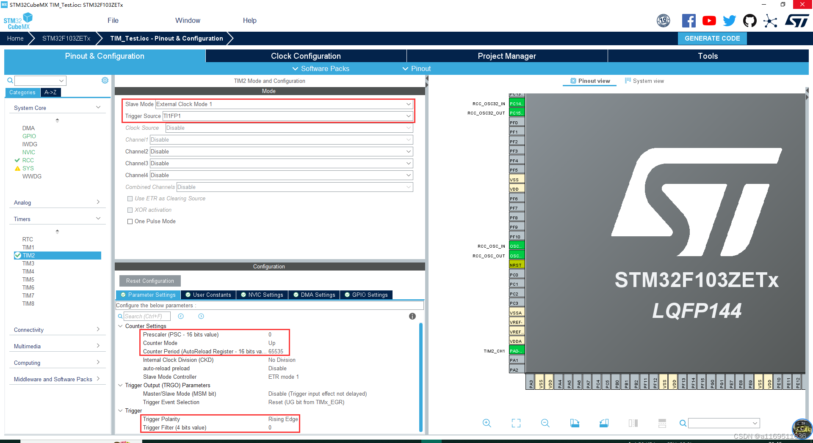Screen dimensions: 813x443
Task: Click the STM32CubeMX logo
Action: [18, 21]
